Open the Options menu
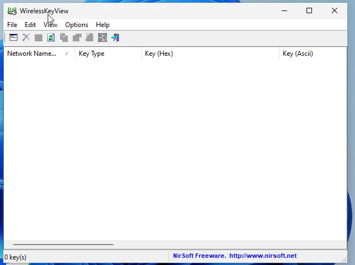 pos(77,25)
